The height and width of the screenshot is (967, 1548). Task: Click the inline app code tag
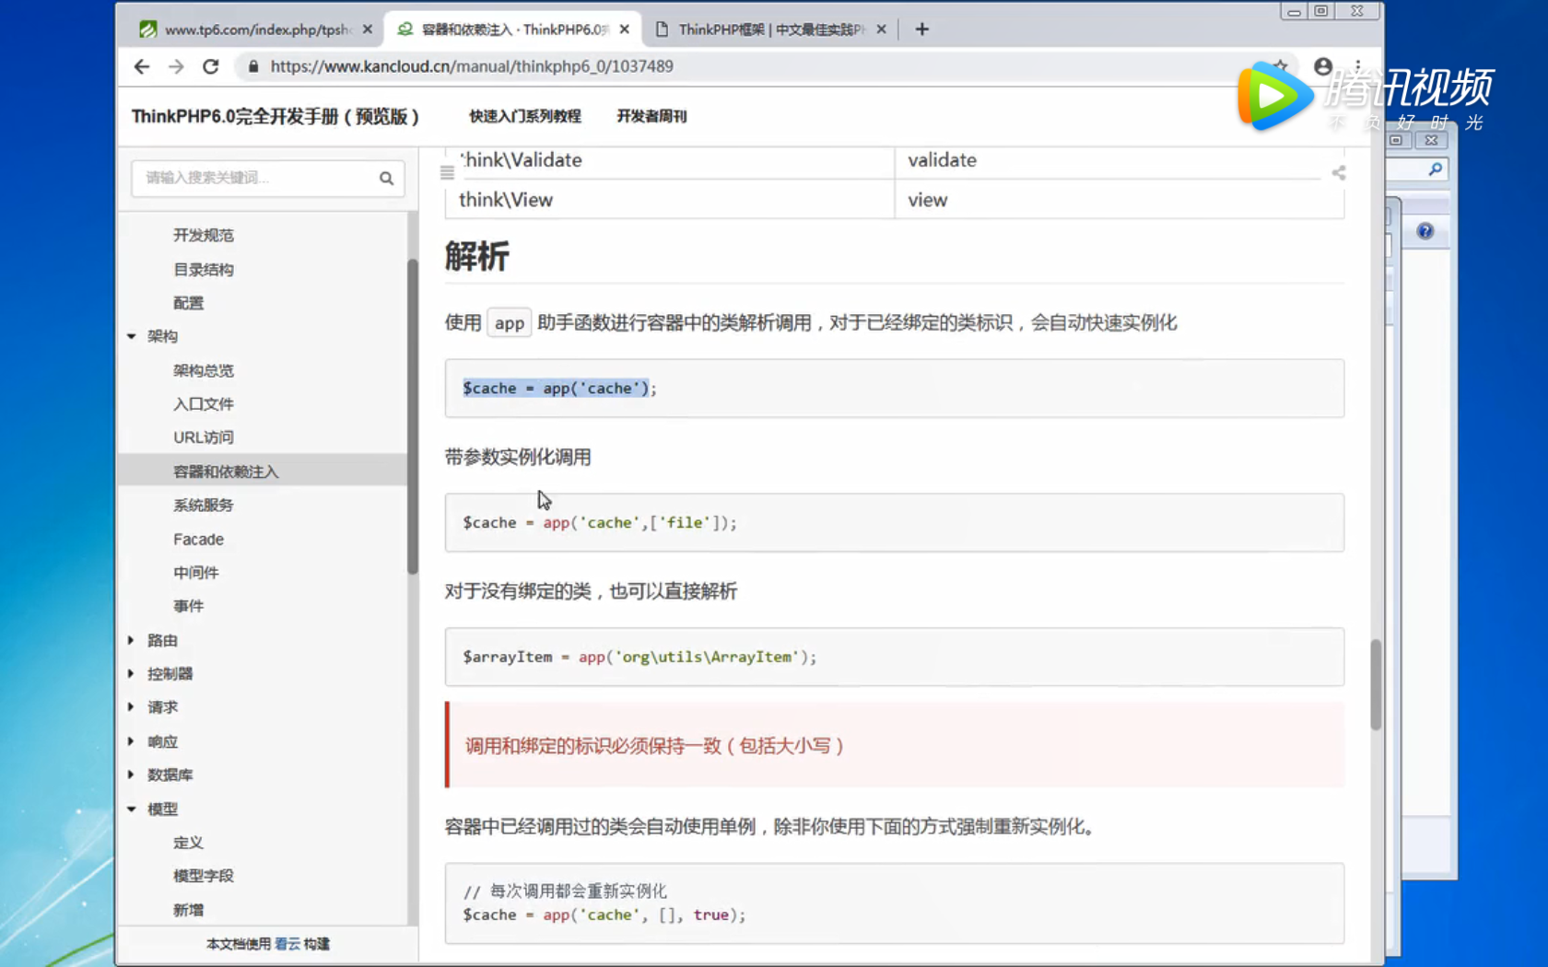pos(509,323)
